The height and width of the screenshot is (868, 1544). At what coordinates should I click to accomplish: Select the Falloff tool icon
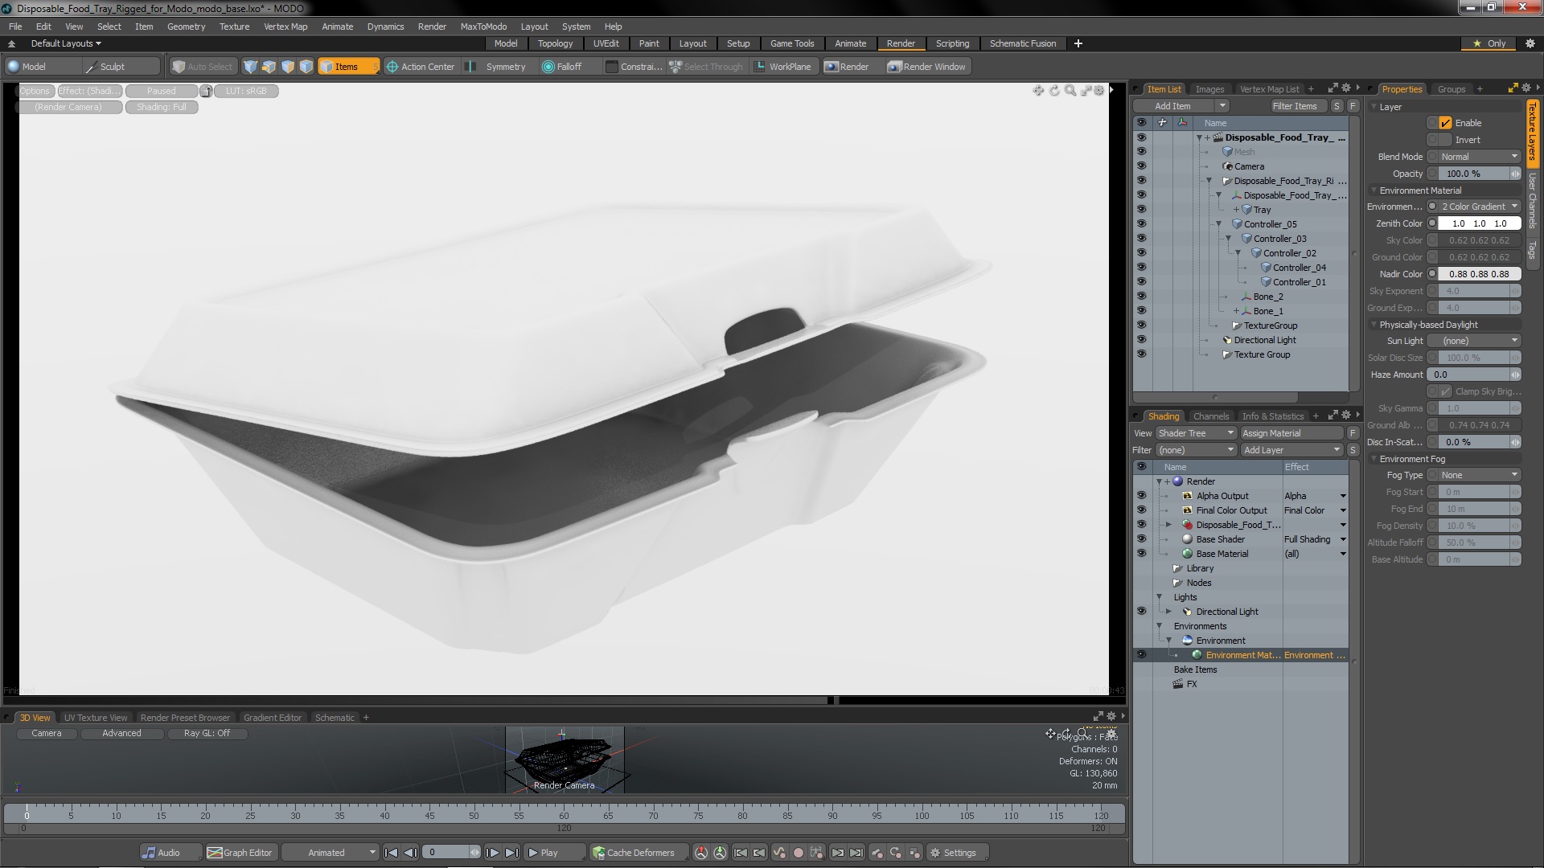tap(548, 67)
